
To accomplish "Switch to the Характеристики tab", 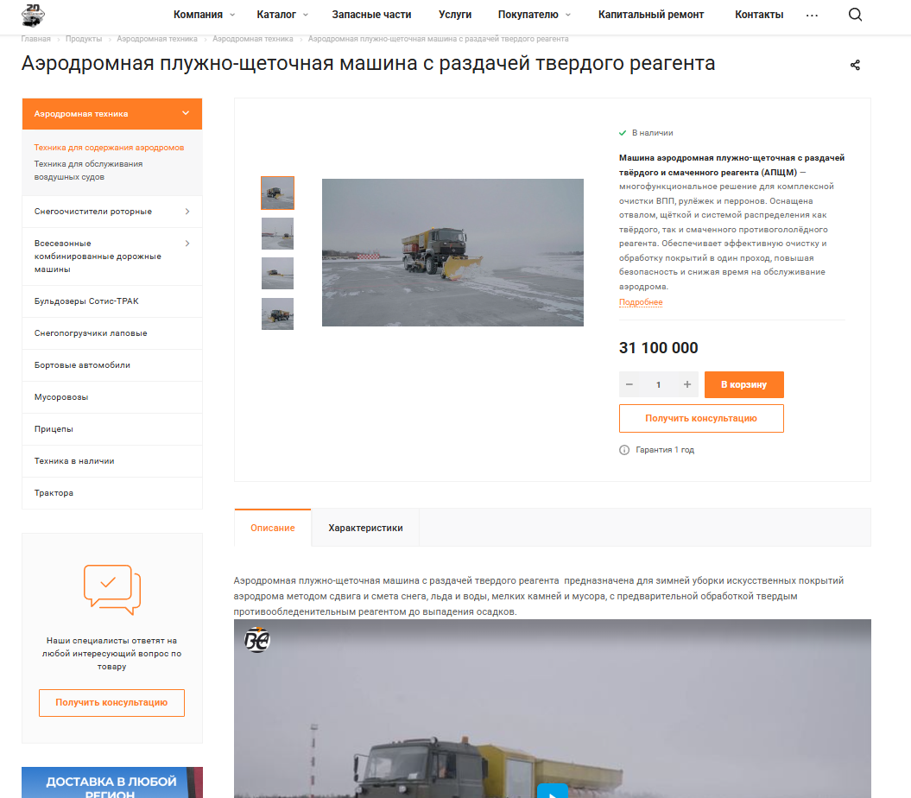I will click(x=365, y=528).
